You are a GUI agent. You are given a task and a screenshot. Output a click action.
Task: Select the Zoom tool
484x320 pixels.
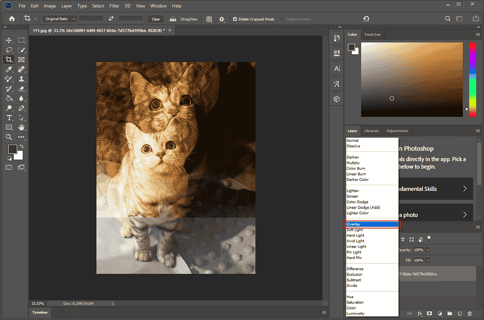9,137
